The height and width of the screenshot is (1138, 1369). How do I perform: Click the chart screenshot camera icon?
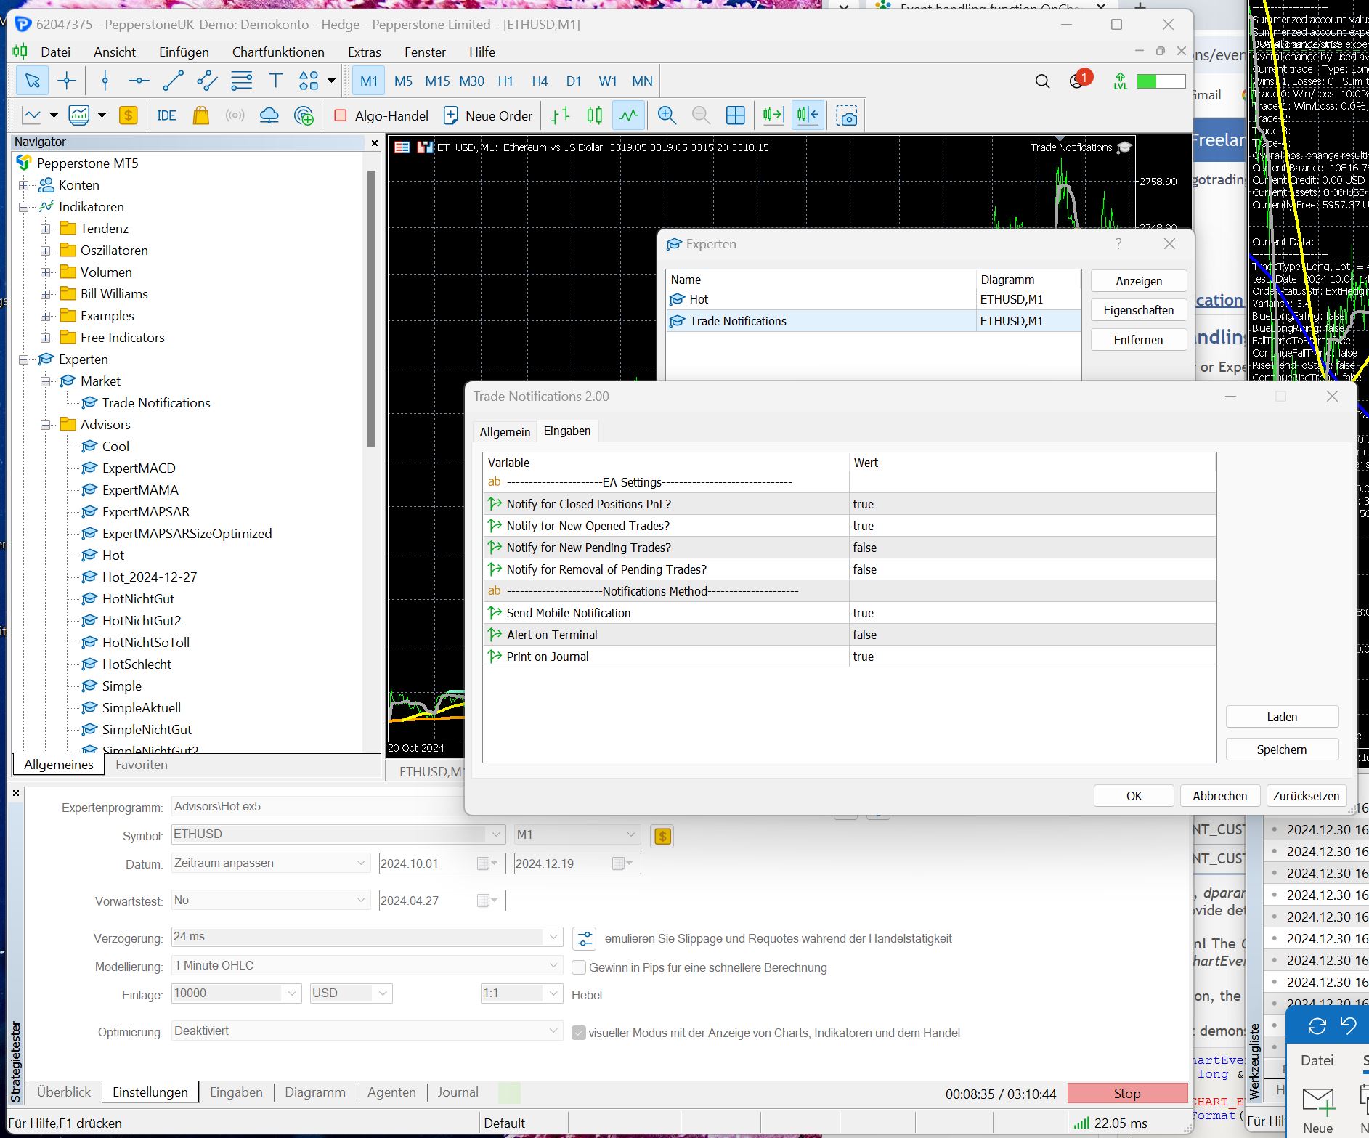tap(846, 115)
